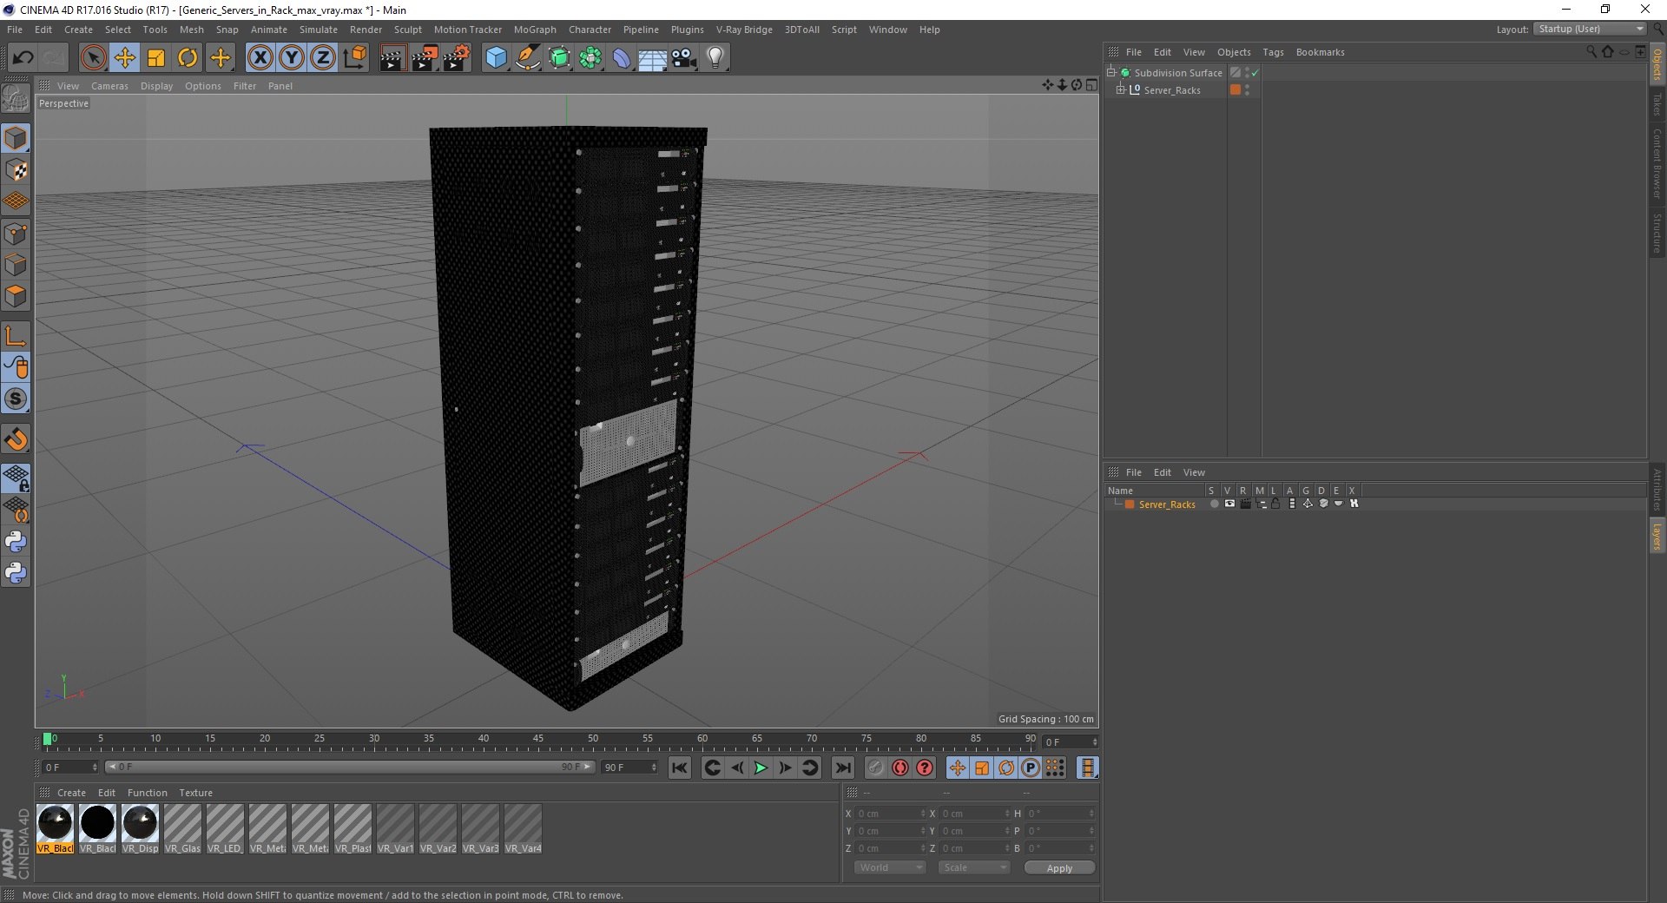Switch to Polygons mode
The height and width of the screenshot is (903, 1667).
16,296
